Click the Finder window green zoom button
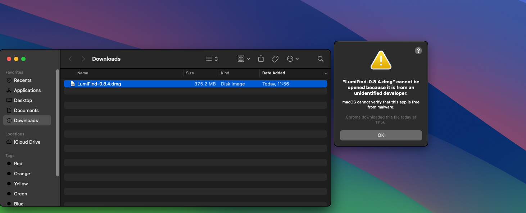Image resolution: width=526 pixels, height=213 pixels. click(23, 59)
